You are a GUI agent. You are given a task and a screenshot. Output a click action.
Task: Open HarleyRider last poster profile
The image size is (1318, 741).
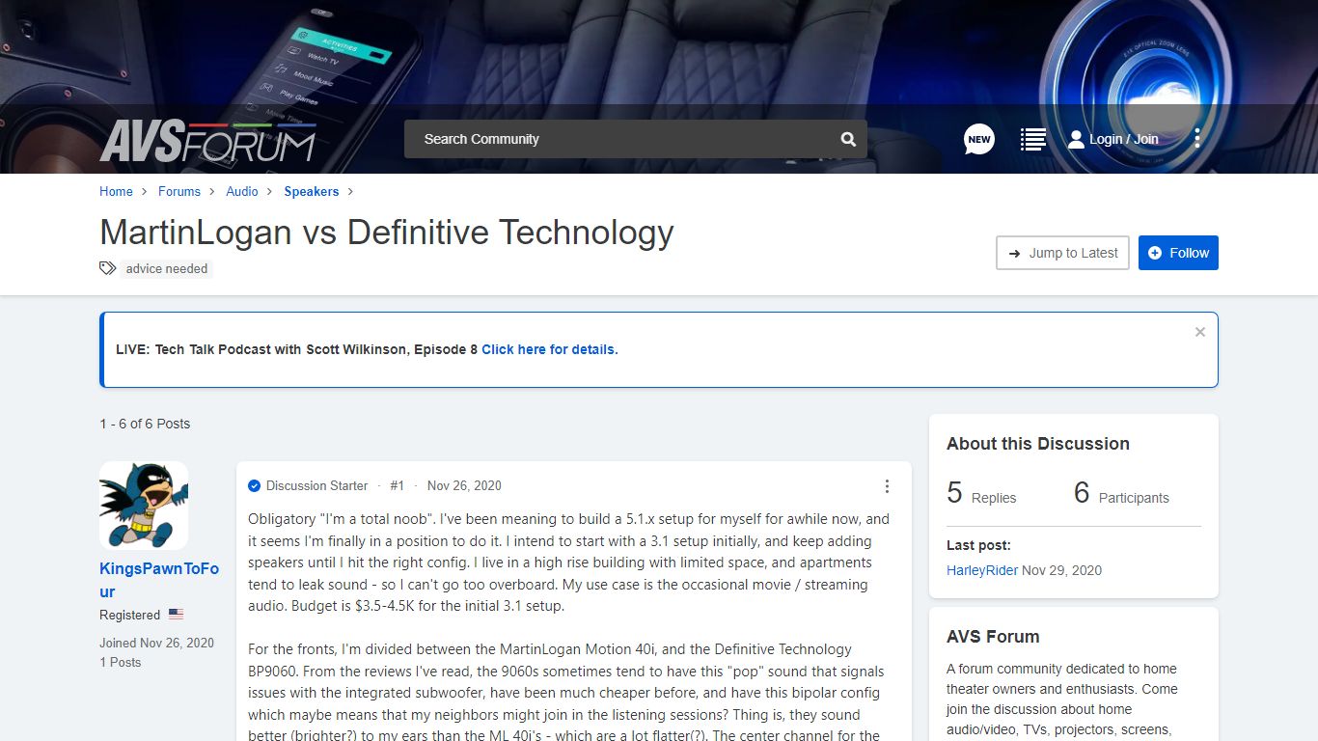point(982,570)
